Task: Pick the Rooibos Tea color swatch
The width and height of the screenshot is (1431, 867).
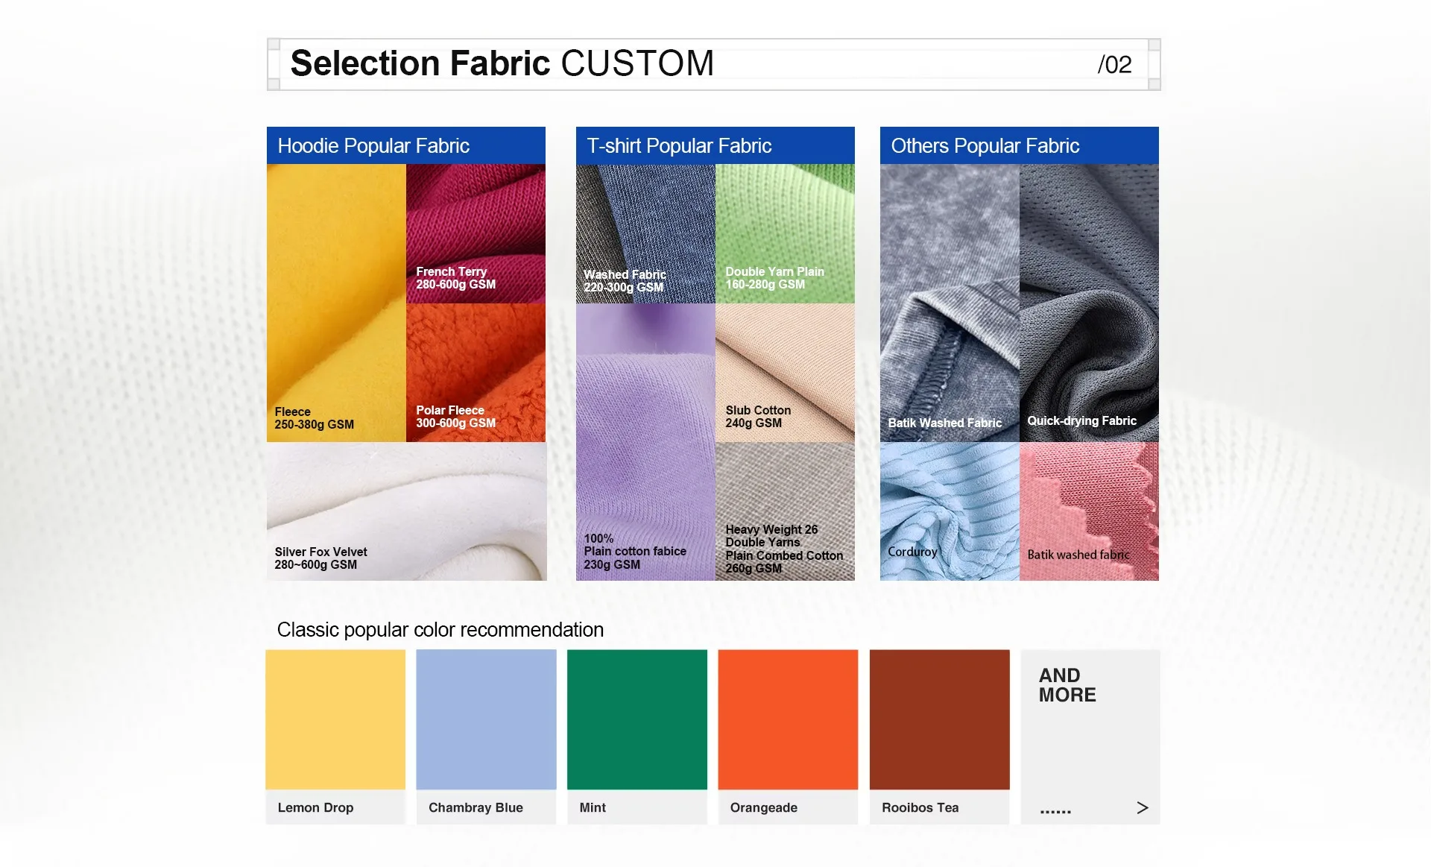Action: (939, 719)
